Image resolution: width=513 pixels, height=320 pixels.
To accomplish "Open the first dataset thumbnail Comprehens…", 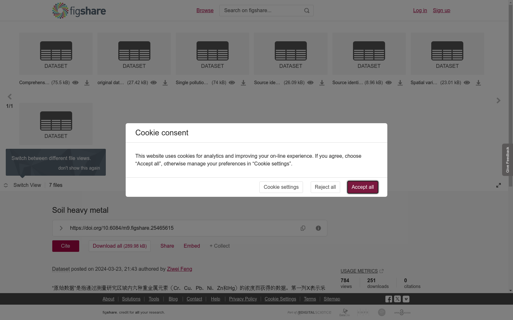I will tap(56, 54).
